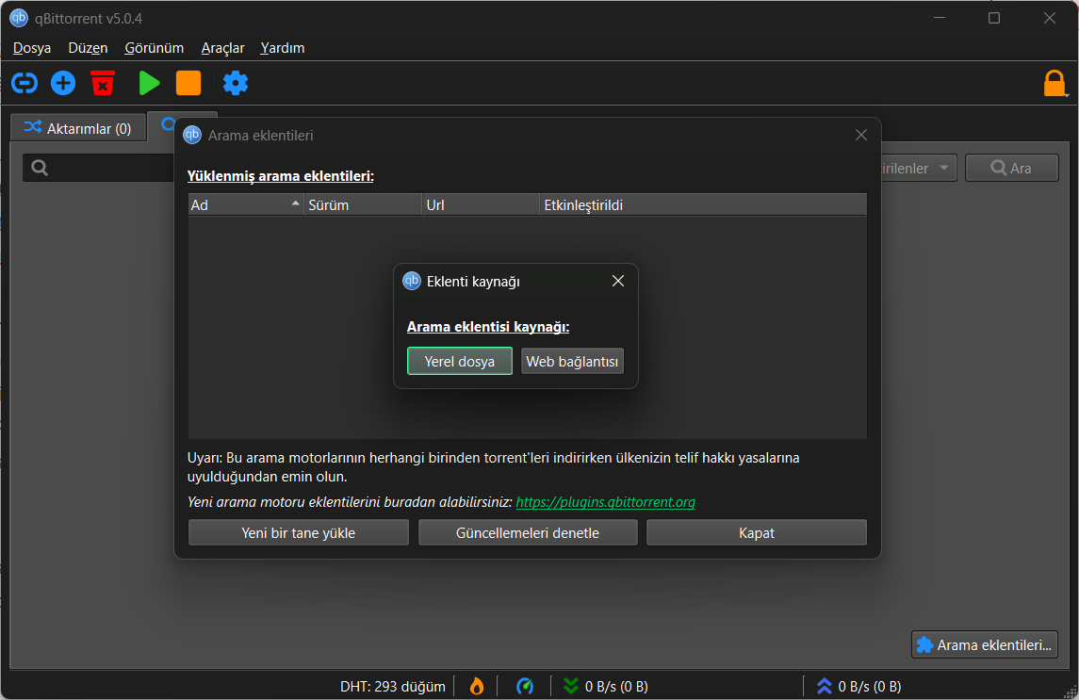The image size is (1079, 700).
Task: Click the green download speed arrows icon
Action: 570,686
